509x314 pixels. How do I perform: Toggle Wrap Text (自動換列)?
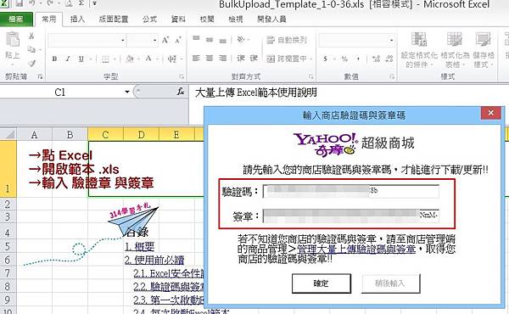[287, 40]
